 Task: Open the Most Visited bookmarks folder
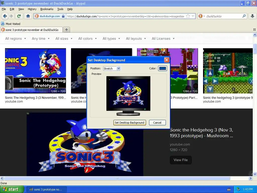[x=11, y=24]
